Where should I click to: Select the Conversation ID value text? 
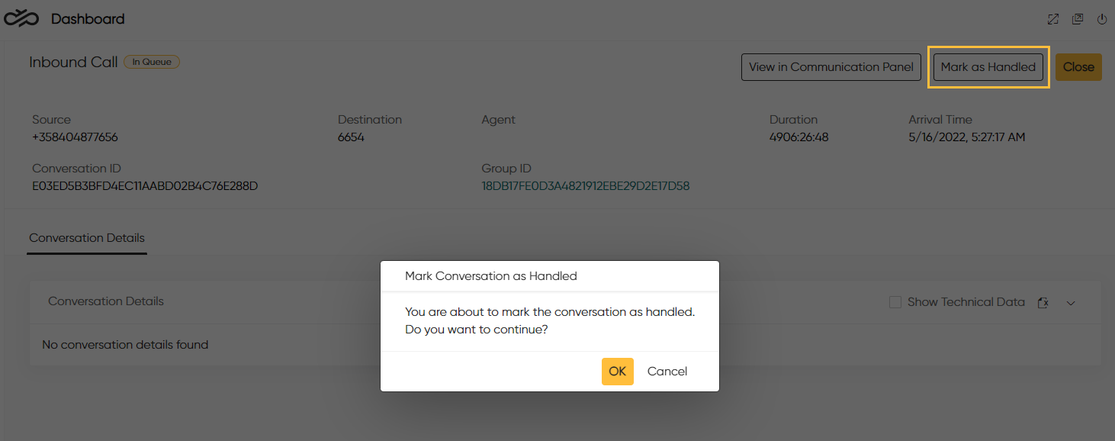145,186
